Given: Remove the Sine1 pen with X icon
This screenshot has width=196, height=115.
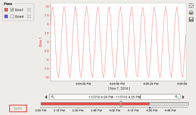Looking at the screenshot, I should click(x=29, y=10).
